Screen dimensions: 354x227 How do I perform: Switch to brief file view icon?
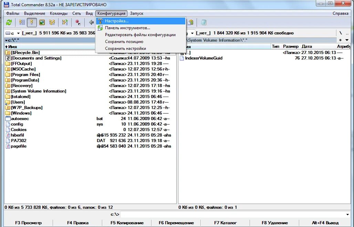[x=22, y=22]
